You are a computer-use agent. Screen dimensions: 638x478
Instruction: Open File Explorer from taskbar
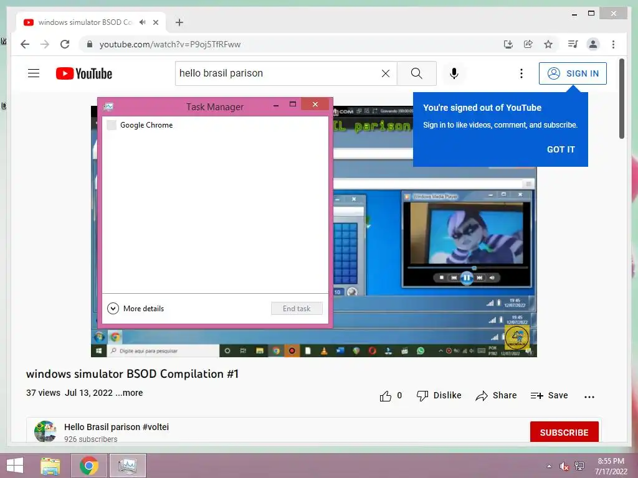point(50,466)
